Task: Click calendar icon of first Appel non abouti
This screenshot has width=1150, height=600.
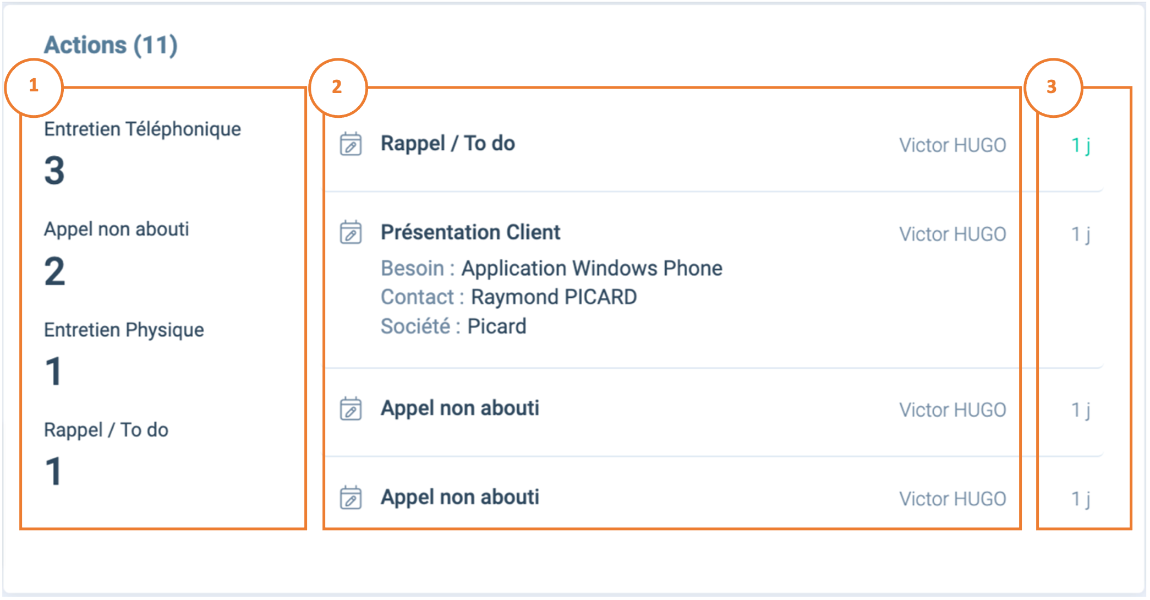Action: tap(351, 408)
